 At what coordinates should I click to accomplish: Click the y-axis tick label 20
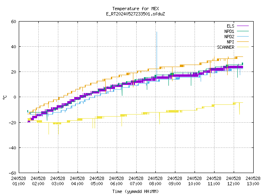[x=13, y=72]
